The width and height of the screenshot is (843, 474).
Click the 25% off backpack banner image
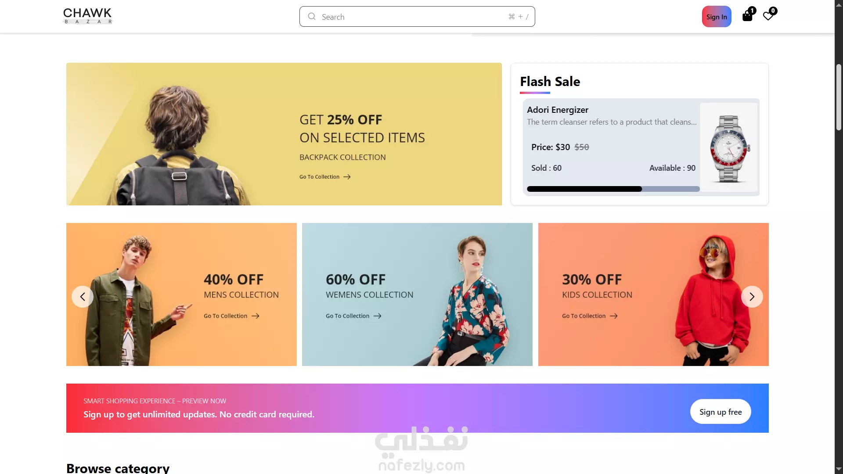[284, 134]
